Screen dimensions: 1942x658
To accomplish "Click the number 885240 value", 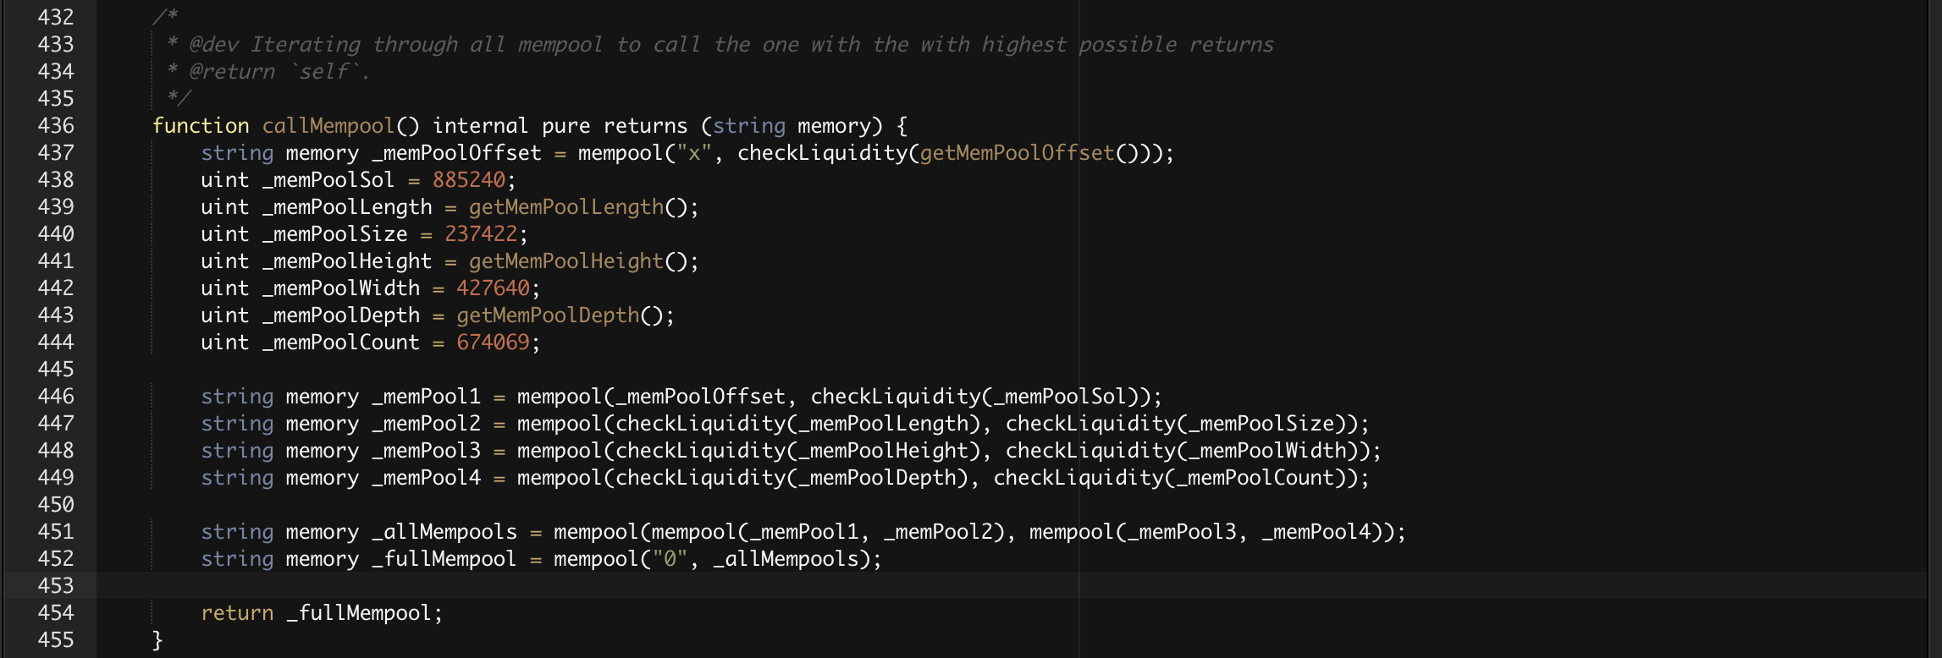I will pyautogui.click(x=468, y=180).
